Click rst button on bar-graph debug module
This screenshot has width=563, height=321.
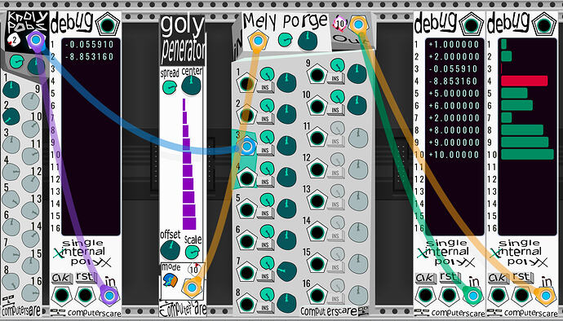521,278
